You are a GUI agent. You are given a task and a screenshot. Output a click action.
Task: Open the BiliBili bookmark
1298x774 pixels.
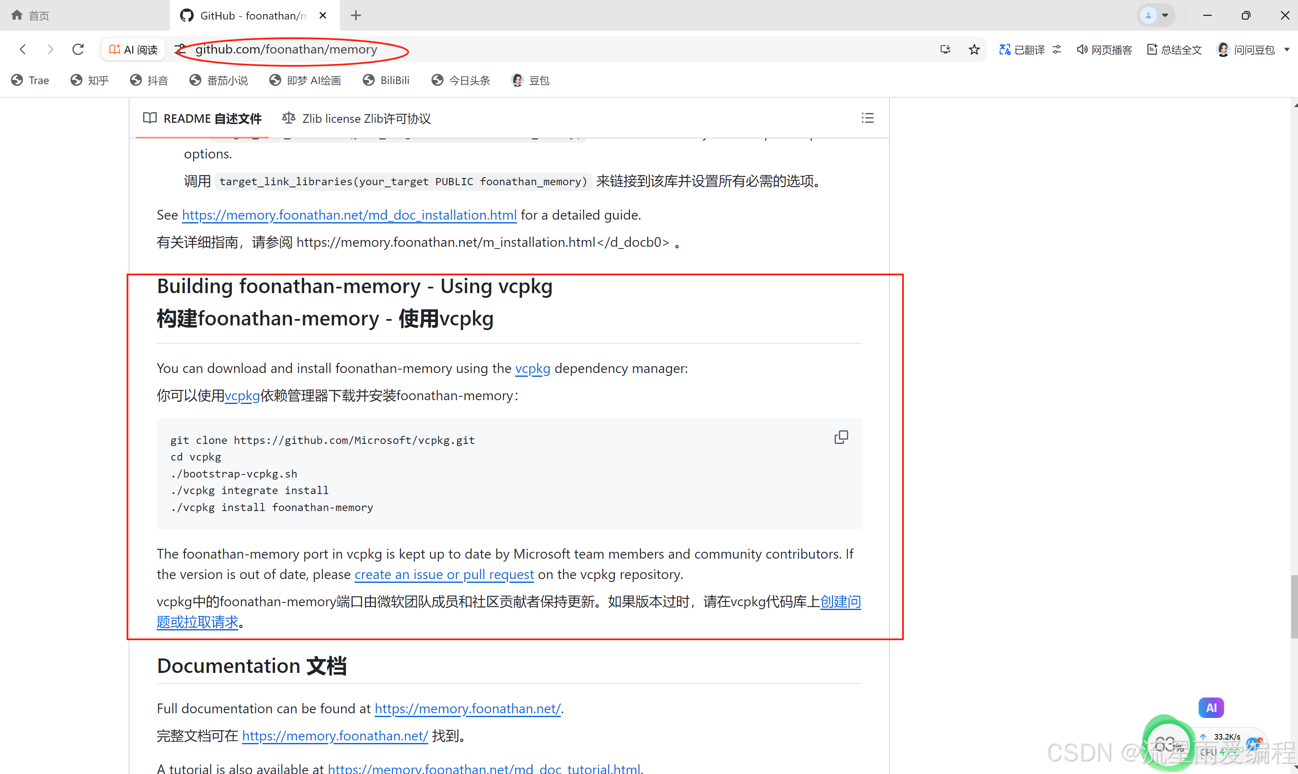pos(387,80)
